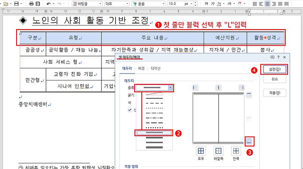This screenshot has height=169, width=303.
Task: Click the dialog's comment bubble icon
Action: coord(272,57)
